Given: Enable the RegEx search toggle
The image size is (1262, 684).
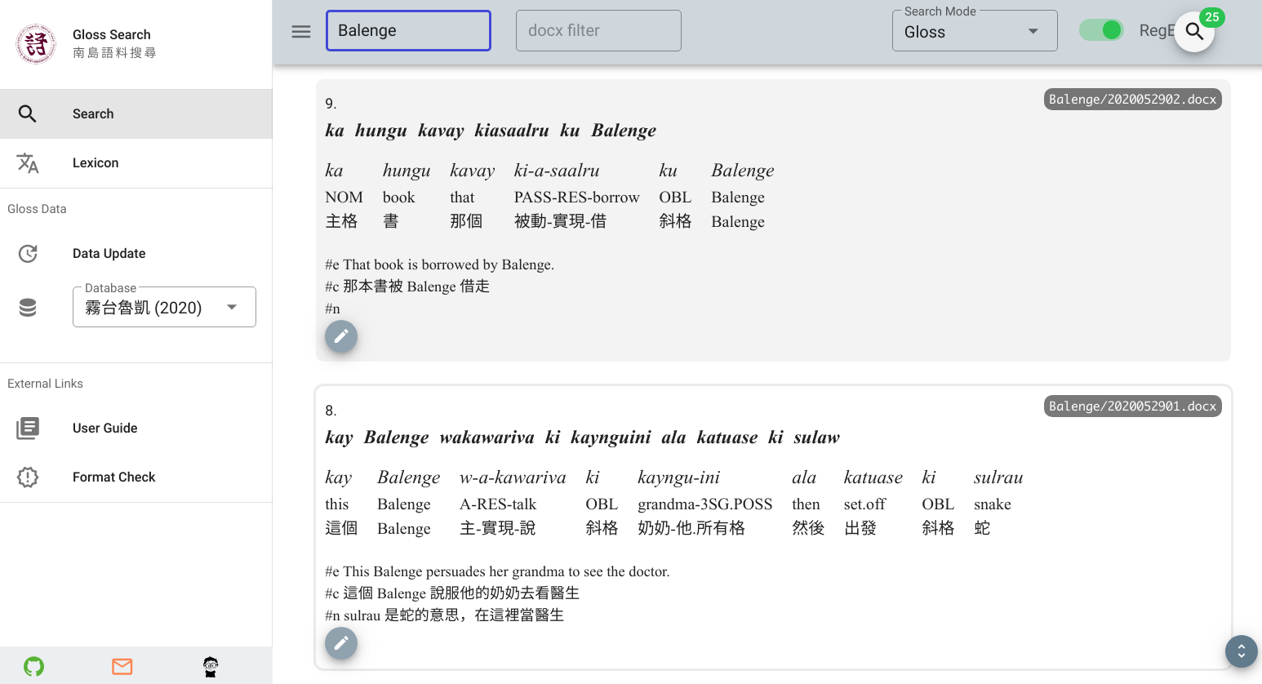Looking at the screenshot, I should (x=1100, y=29).
